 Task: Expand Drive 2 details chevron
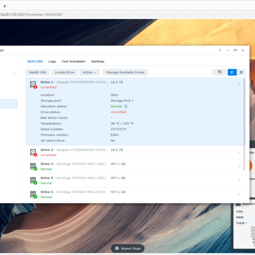click(x=239, y=152)
